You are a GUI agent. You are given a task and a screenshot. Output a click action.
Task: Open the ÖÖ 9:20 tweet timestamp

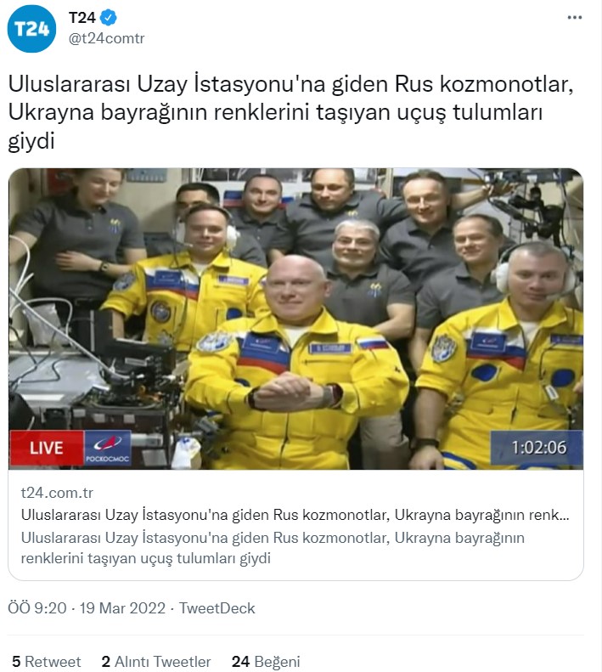click(x=37, y=608)
